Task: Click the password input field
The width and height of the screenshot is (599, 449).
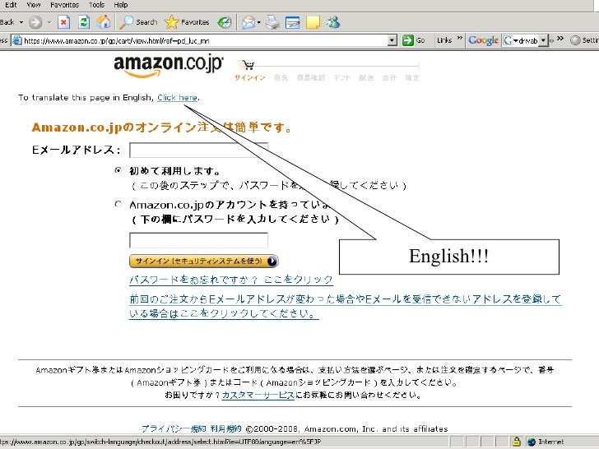Action: [x=198, y=240]
